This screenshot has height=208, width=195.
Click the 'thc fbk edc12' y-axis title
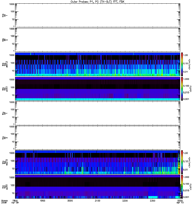click(5, 162)
